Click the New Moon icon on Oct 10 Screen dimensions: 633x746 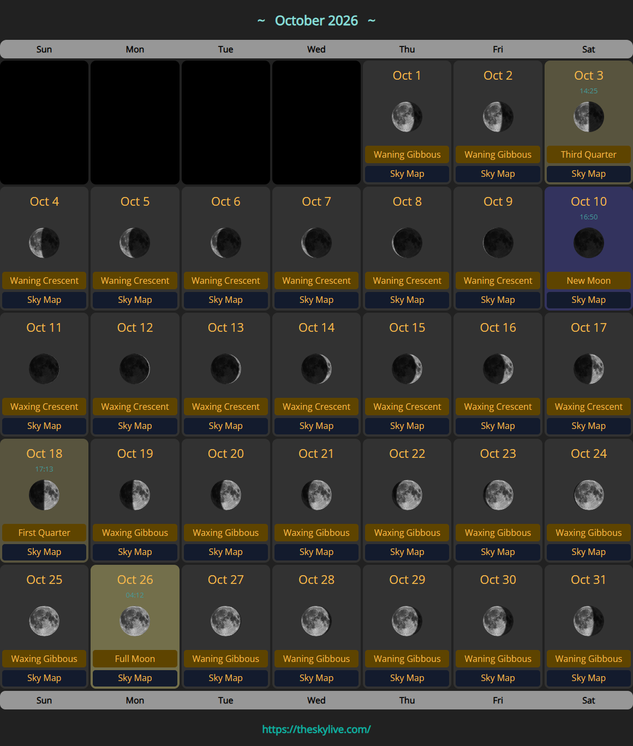coord(588,243)
